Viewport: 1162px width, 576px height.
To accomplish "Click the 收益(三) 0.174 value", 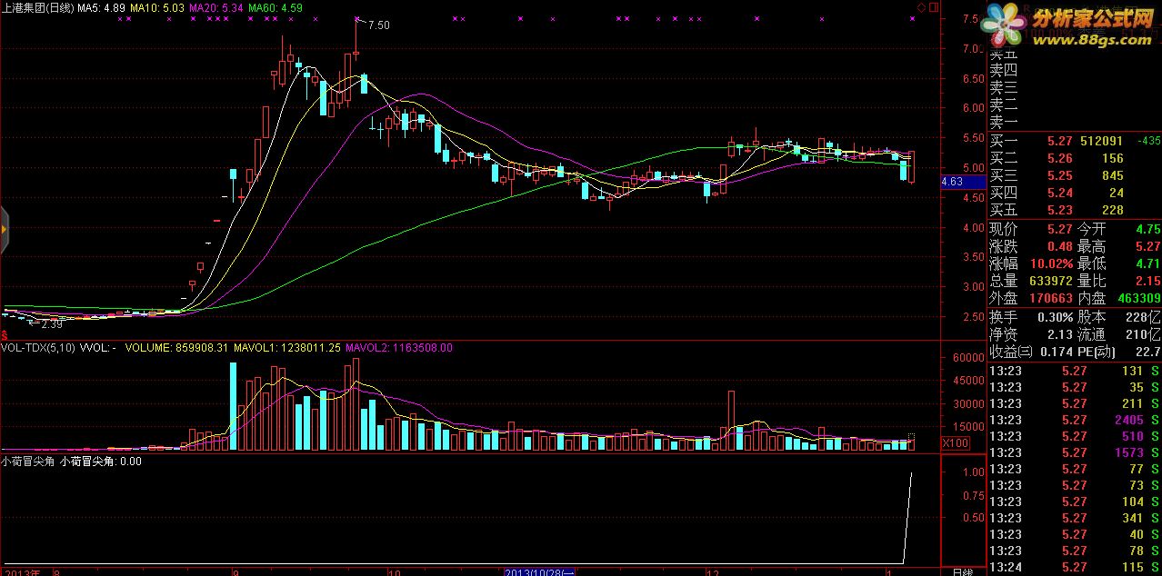I will (x=1055, y=352).
